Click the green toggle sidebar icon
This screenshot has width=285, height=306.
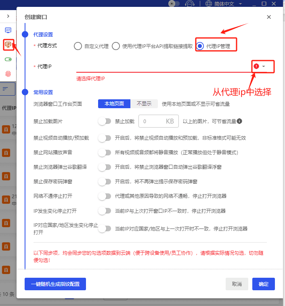click(x=8, y=59)
